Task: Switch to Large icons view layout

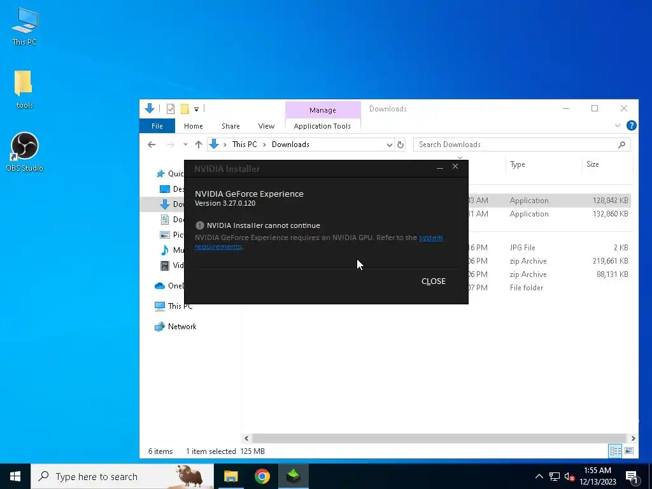Action: coord(629,451)
